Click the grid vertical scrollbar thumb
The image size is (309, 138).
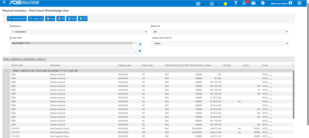pyautogui.click(x=293, y=94)
